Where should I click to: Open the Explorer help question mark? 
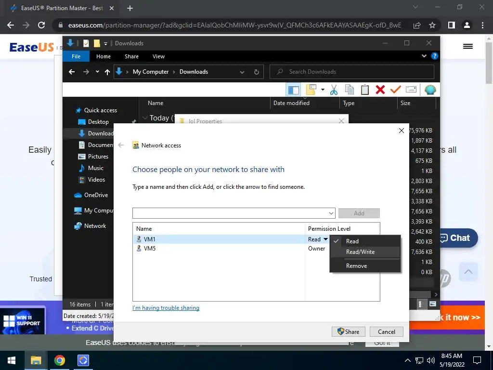tap(435, 56)
